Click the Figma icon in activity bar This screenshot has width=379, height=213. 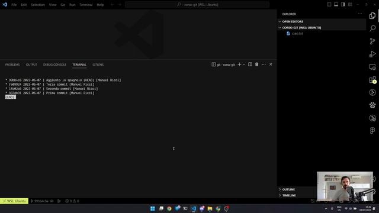372,131
